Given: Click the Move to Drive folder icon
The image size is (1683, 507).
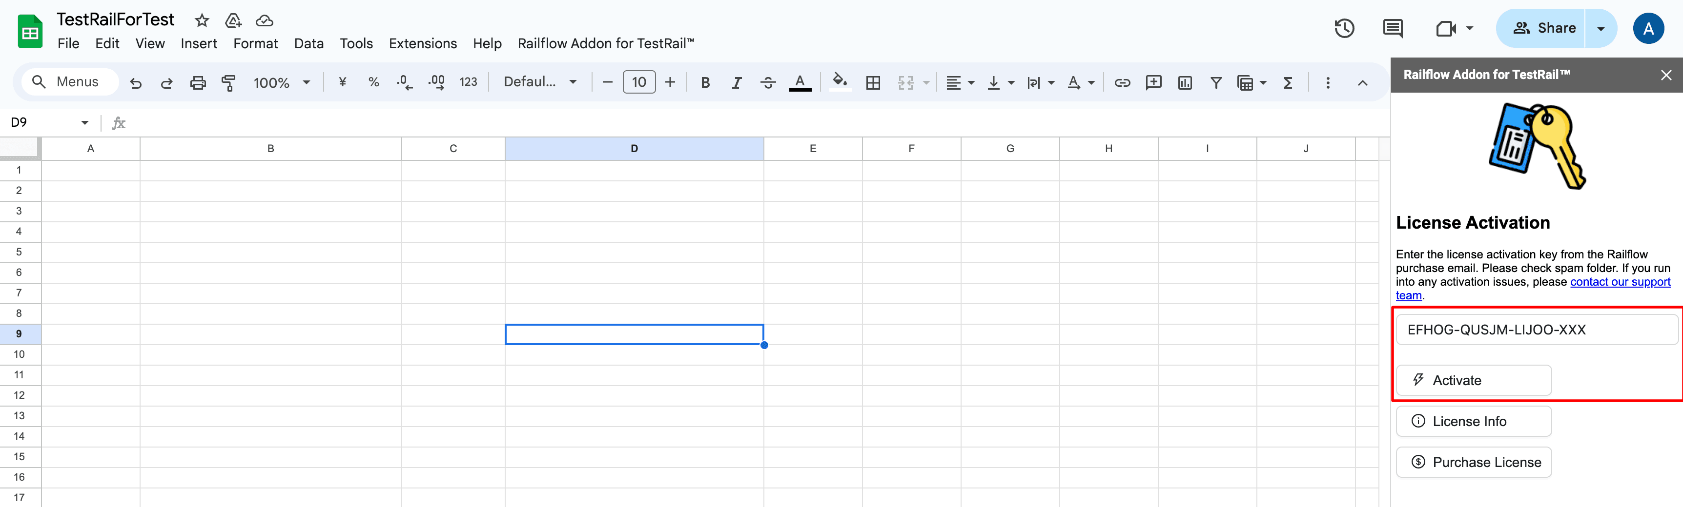Looking at the screenshot, I should pos(233,20).
